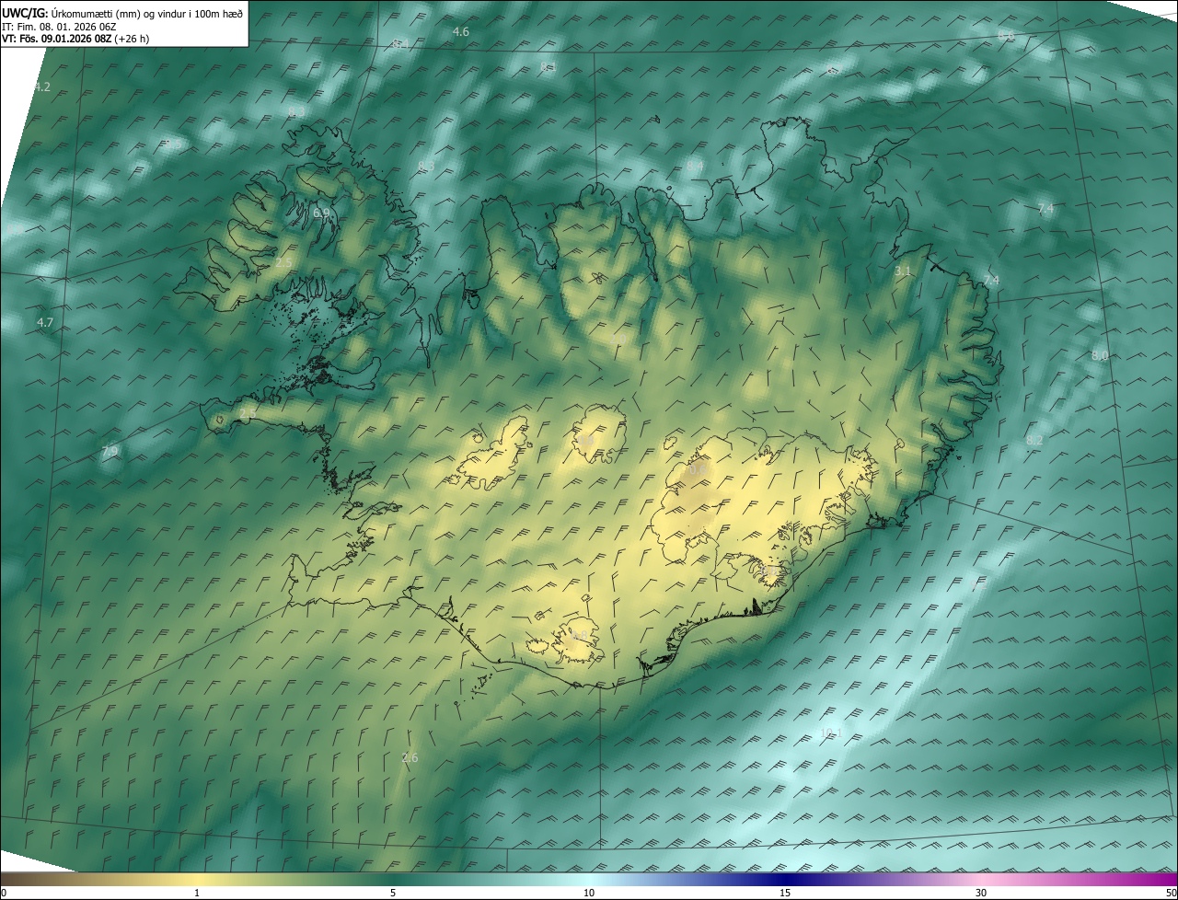The height and width of the screenshot is (900, 1178).
Task: Click the colour scale tick label "1"
Action: [197, 894]
